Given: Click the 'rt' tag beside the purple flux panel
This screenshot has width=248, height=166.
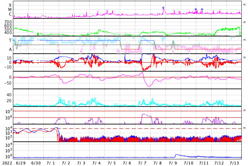Looking at the screenshot, I should click(x=244, y=110).
